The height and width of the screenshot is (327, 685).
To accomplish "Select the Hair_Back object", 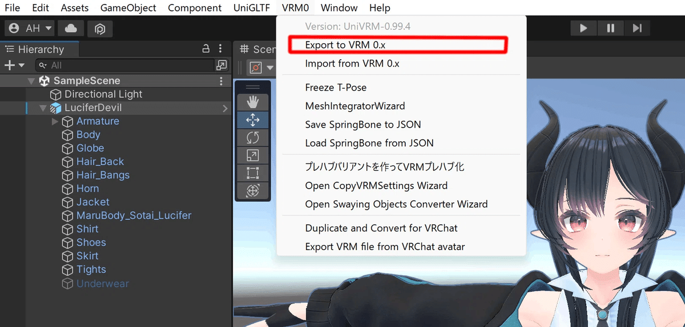I will pos(100,162).
